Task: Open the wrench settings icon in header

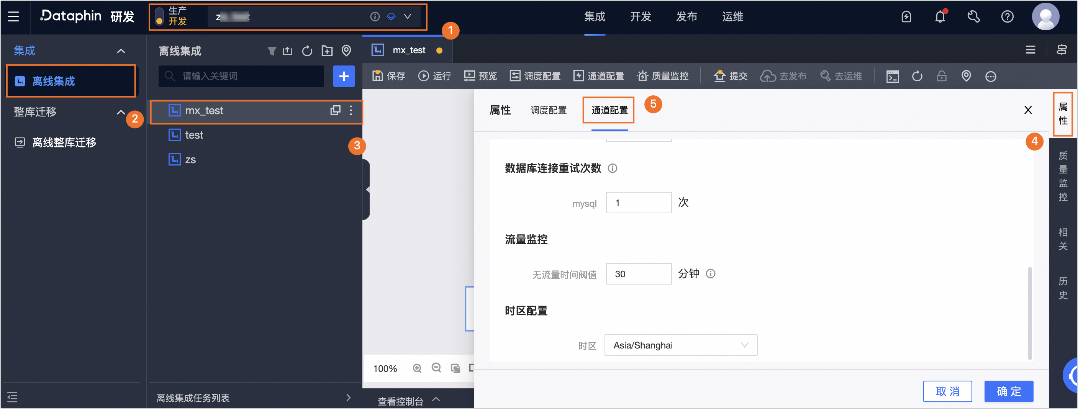Action: [973, 16]
